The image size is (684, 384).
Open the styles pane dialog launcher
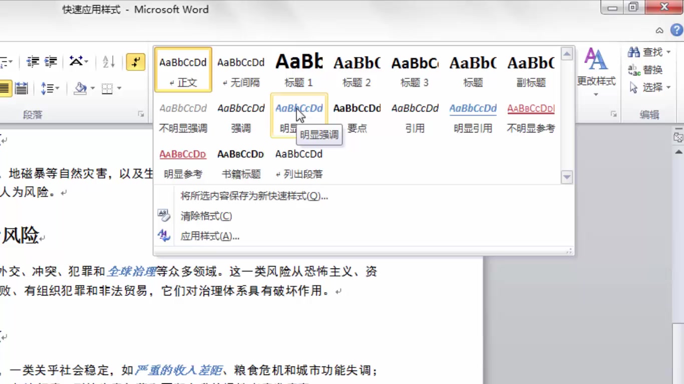613,114
